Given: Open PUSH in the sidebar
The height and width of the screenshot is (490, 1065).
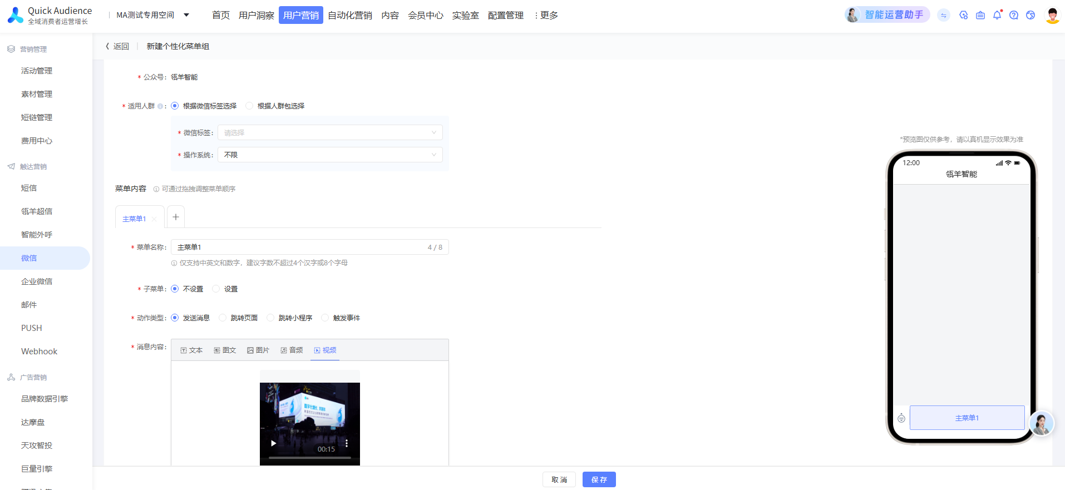Looking at the screenshot, I should coord(32,328).
